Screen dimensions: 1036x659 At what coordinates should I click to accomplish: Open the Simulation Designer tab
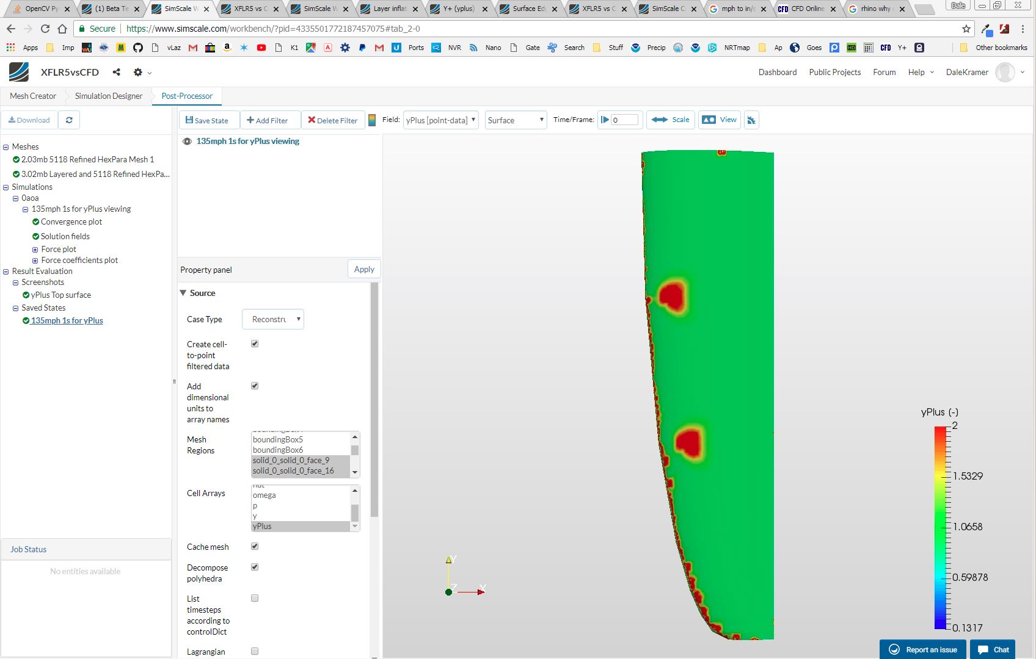[108, 96]
